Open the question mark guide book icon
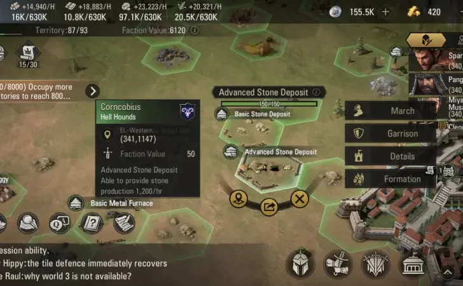 click(92, 223)
